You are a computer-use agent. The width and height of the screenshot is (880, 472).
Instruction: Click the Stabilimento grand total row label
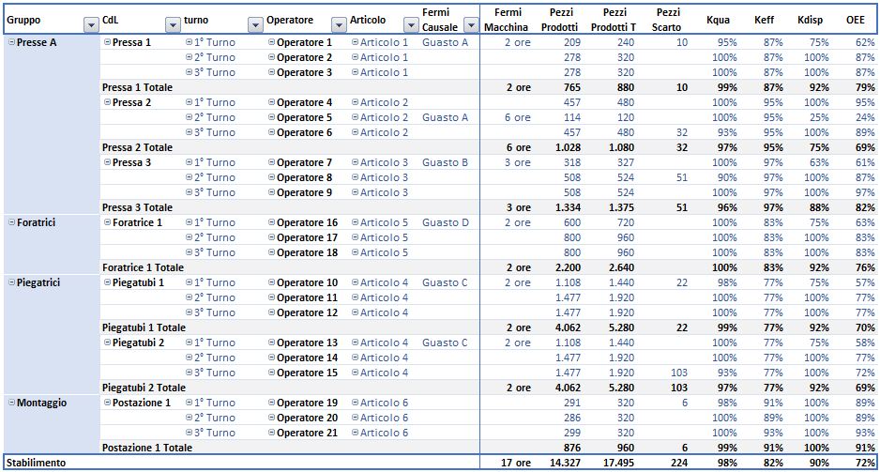point(36,463)
